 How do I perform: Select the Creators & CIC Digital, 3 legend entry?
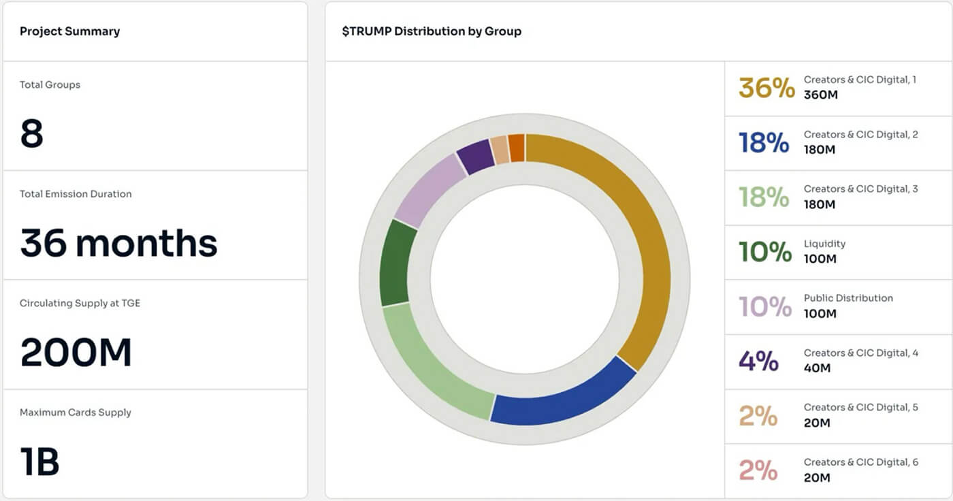(x=838, y=197)
